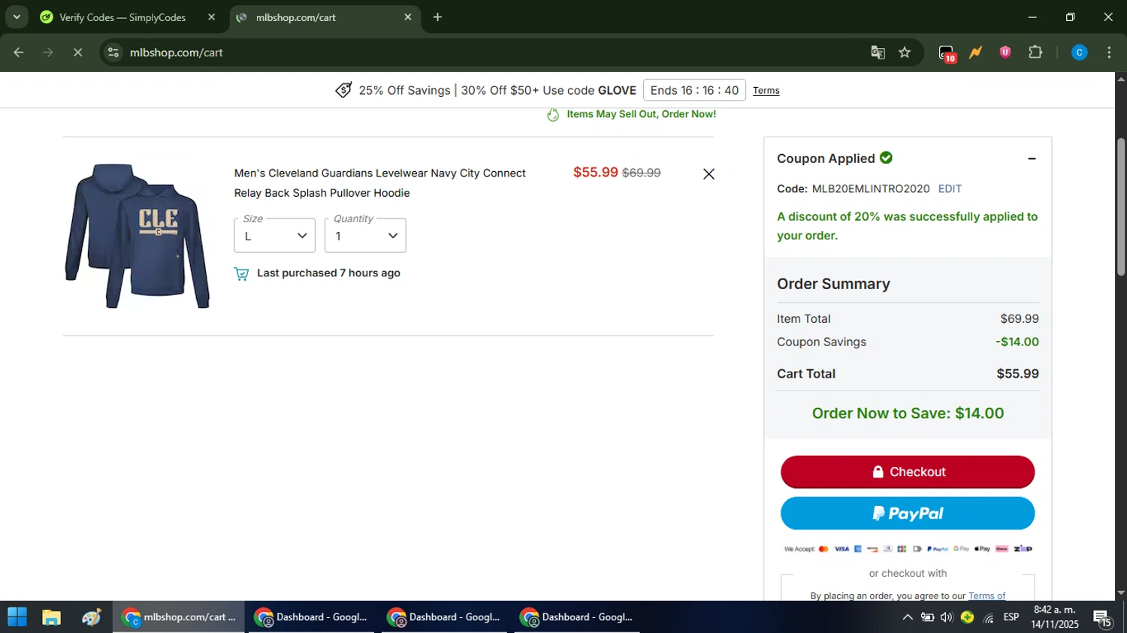Open File Explorer from the taskbar

pos(51,617)
